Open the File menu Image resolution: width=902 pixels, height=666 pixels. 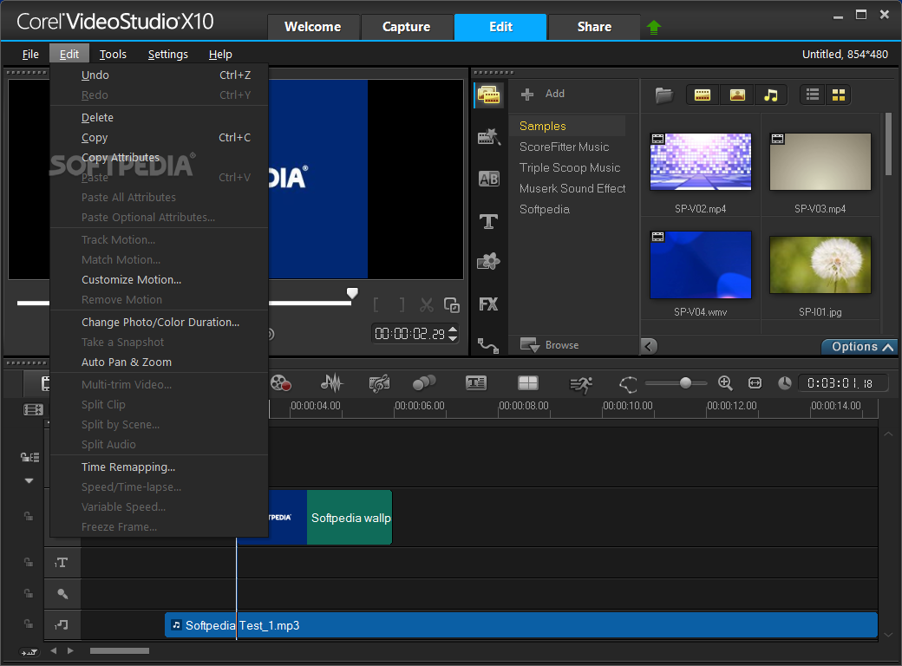pos(30,54)
